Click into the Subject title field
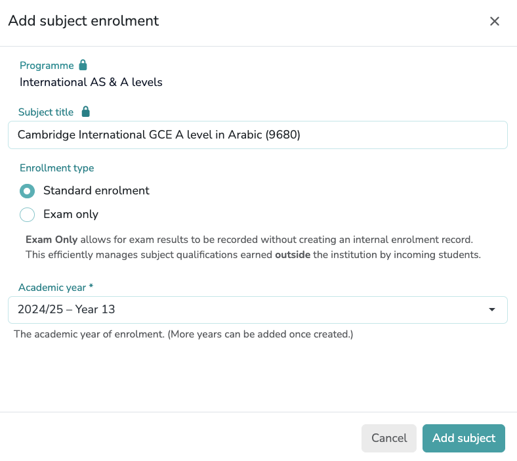Screen dimensions: 517x461 (257, 135)
